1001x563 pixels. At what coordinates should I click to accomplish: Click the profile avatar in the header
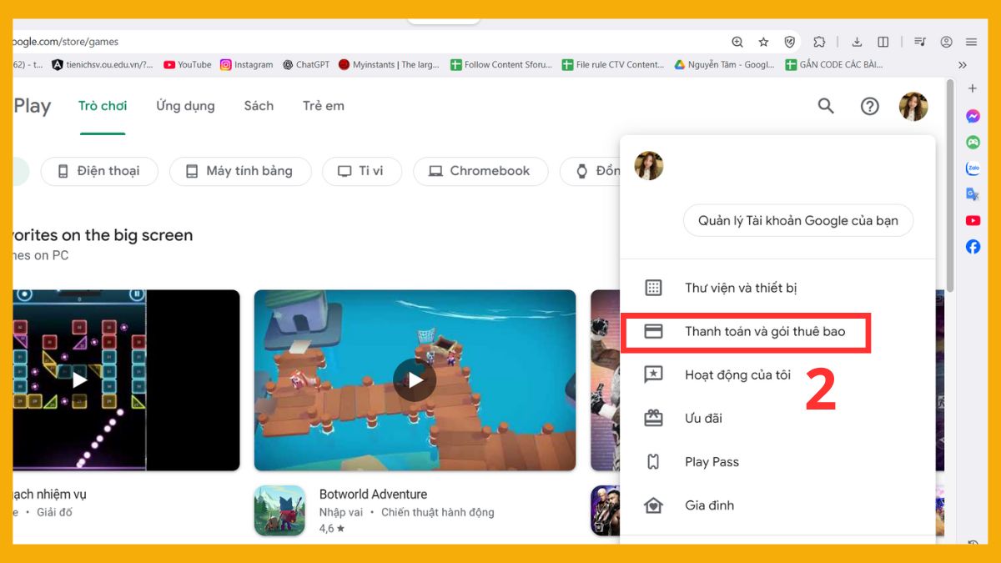(x=913, y=106)
